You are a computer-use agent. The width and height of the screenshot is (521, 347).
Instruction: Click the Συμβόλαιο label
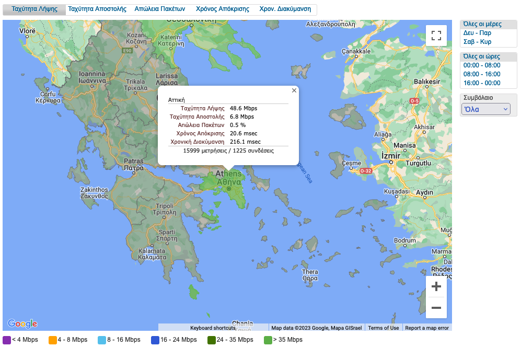[x=478, y=98]
